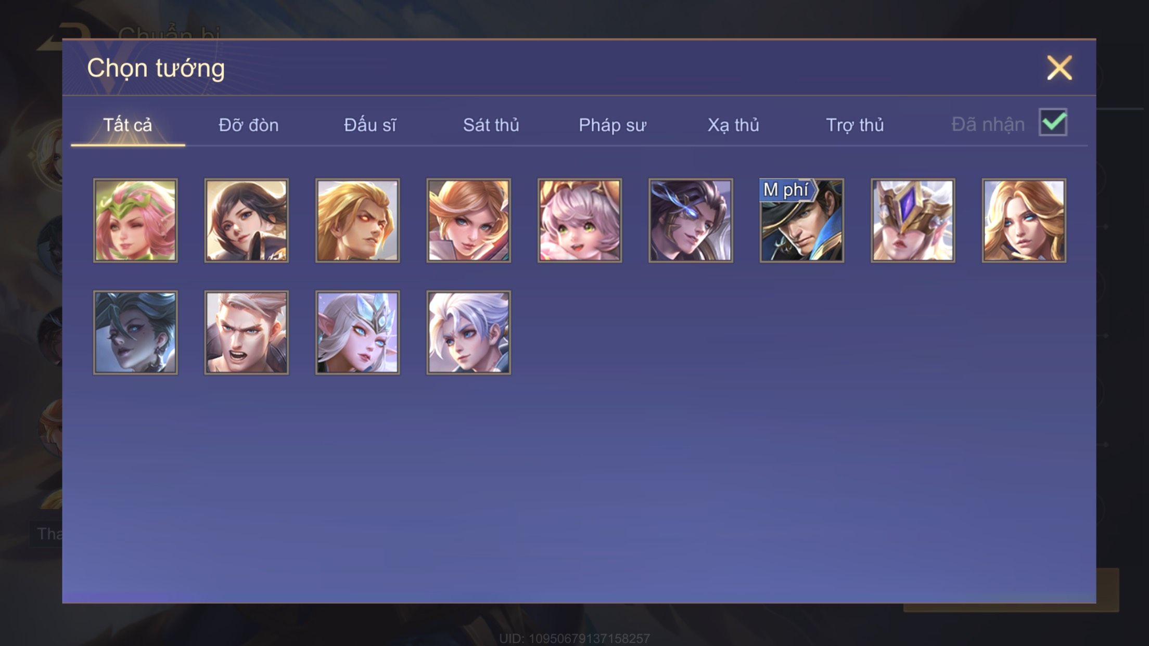Image resolution: width=1149 pixels, height=646 pixels.
Task: Show the Sát thủ heroes tab
Action: pos(491,125)
